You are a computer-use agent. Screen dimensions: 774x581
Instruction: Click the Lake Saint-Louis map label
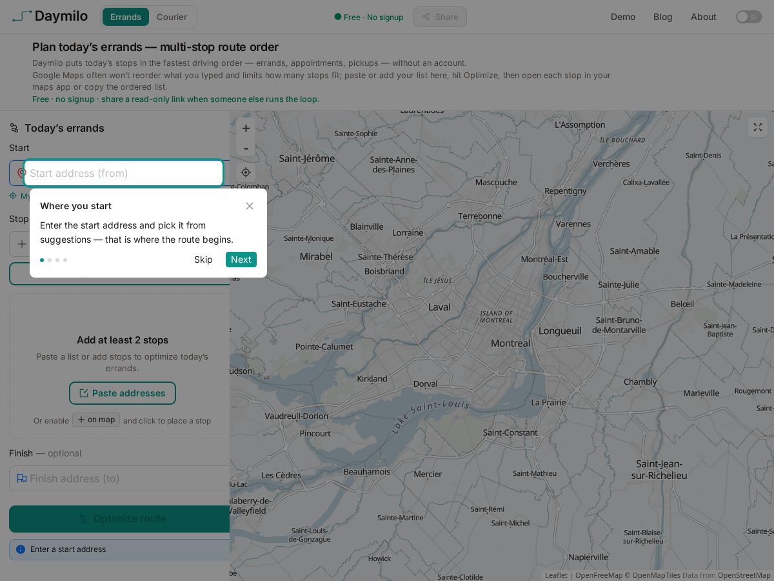430,415
